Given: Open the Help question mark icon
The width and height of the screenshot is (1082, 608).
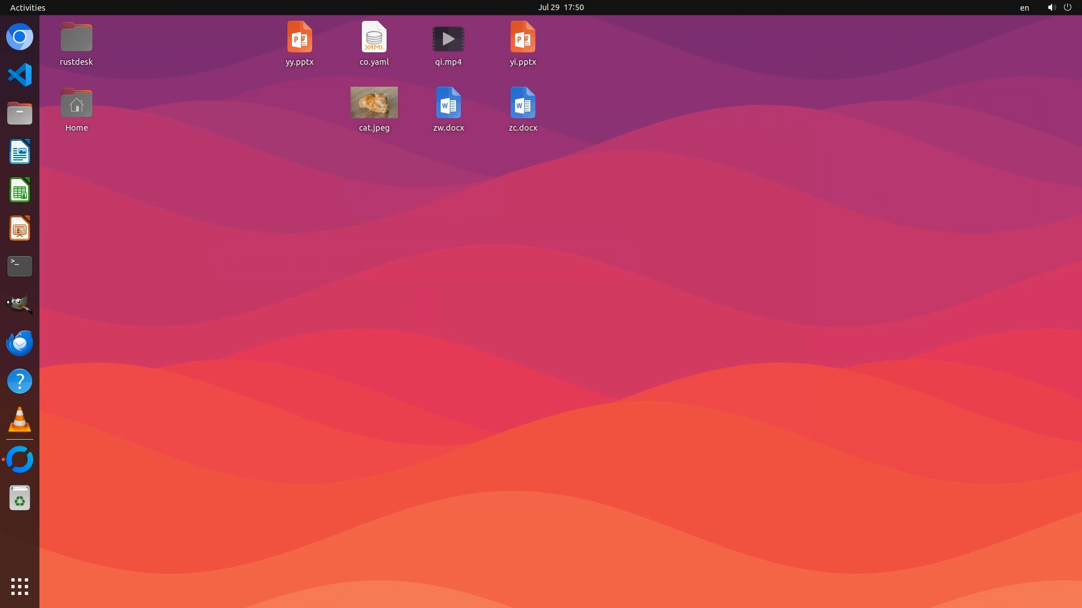Looking at the screenshot, I should point(20,382).
